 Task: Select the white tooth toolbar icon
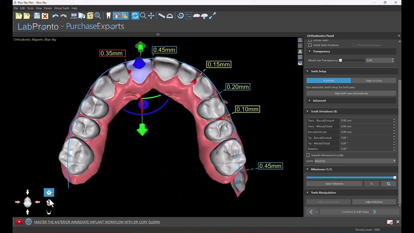(x=109, y=16)
